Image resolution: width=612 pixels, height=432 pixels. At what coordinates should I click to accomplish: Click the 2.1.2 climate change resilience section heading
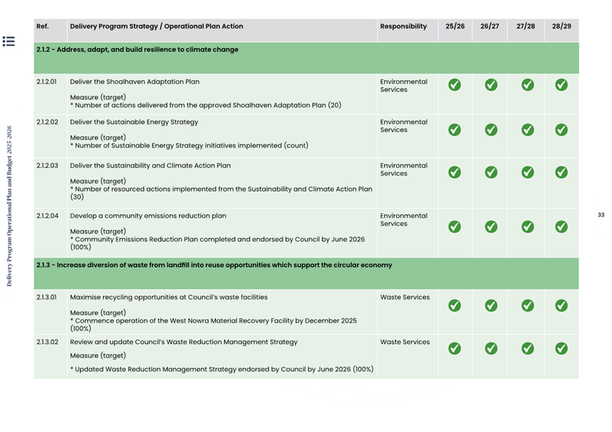coord(138,50)
